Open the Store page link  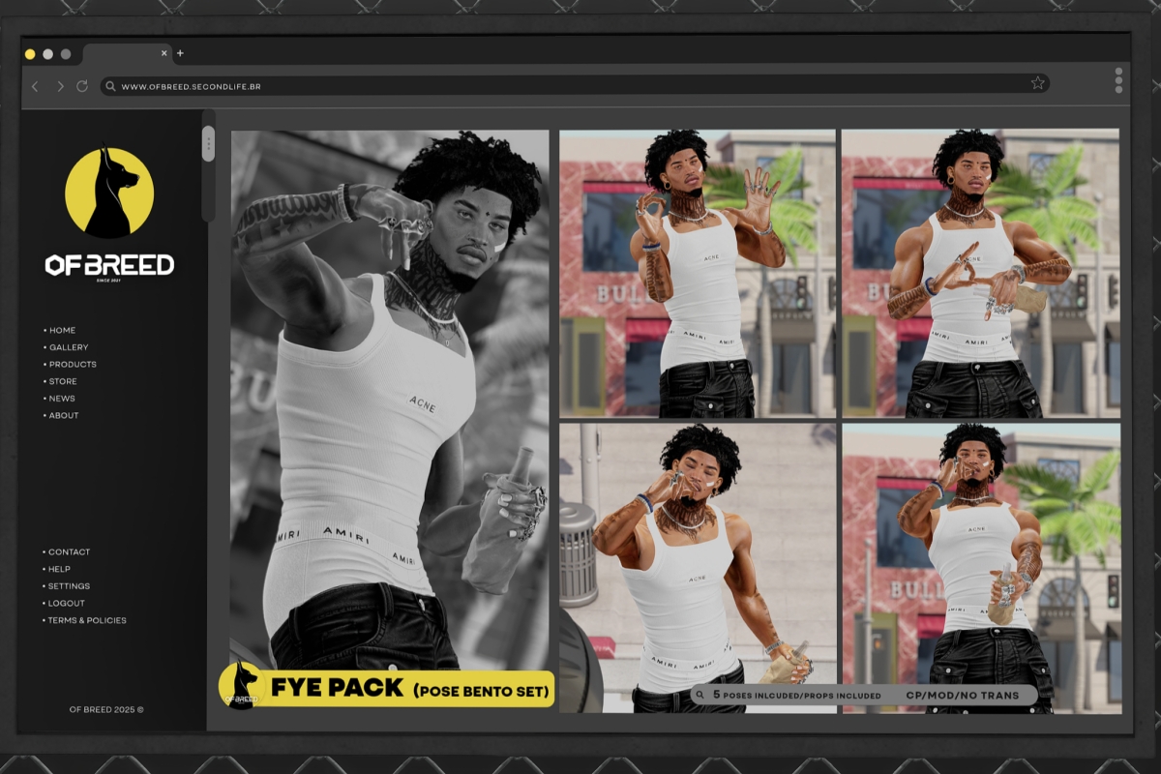click(63, 381)
